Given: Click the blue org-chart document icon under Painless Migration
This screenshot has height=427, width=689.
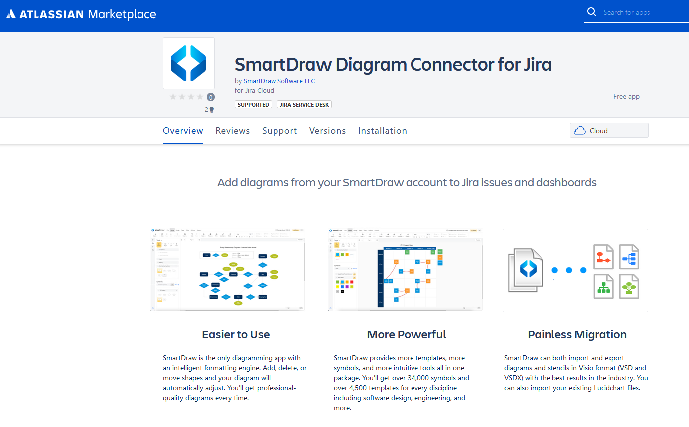Looking at the screenshot, I should (629, 257).
